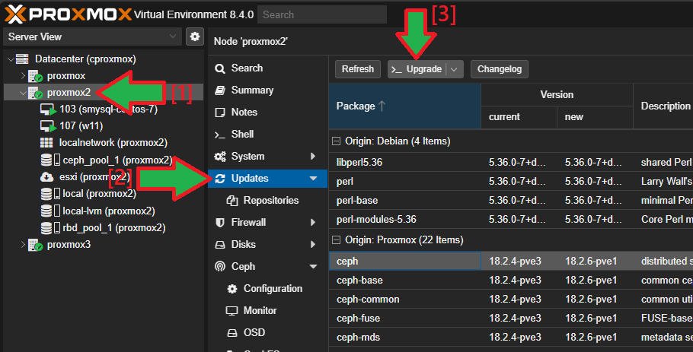693x352 pixels.
Task: Collapse the Origin: Proxmox group
Action: pos(337,240)
